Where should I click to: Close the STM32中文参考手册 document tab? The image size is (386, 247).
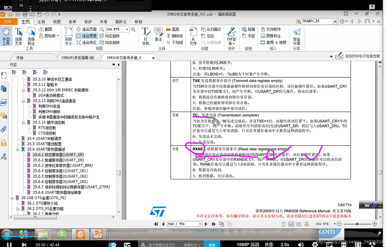click(153, 58)
